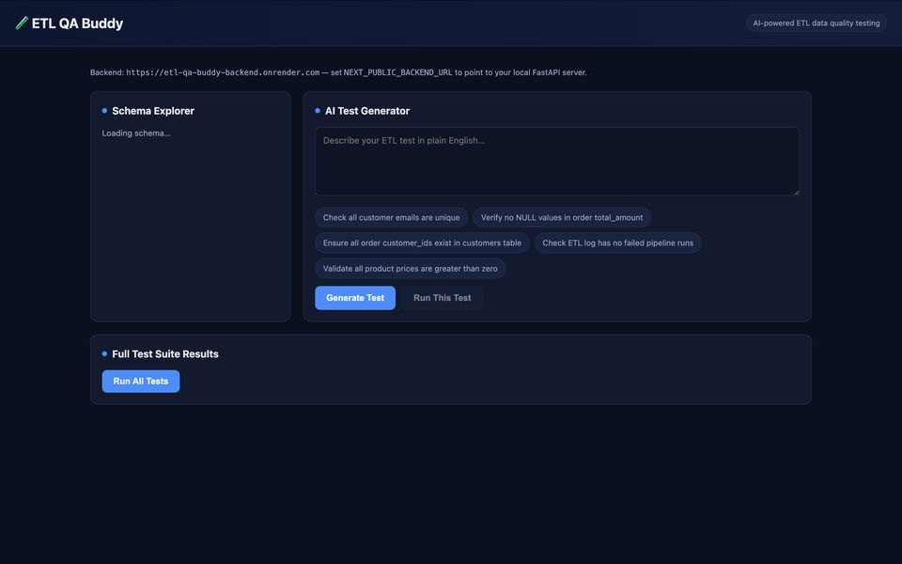Pick 'Ensure all order customer_ids exist' suggestion

pyautogui.click(x=422, y=243)
